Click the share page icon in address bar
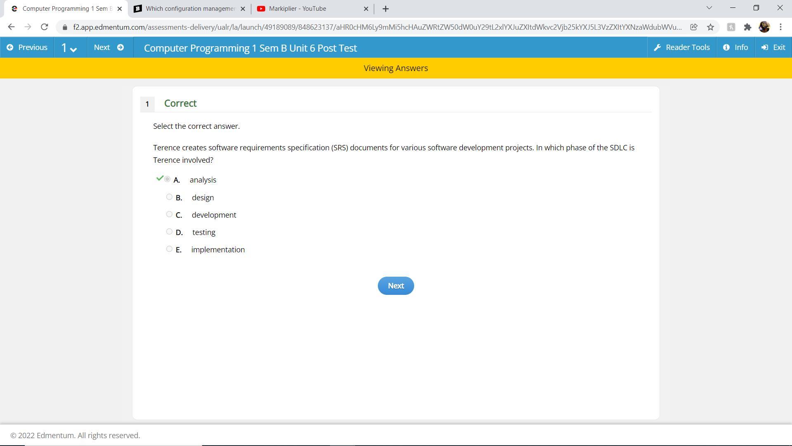The image size is (792, 446). 694,27
